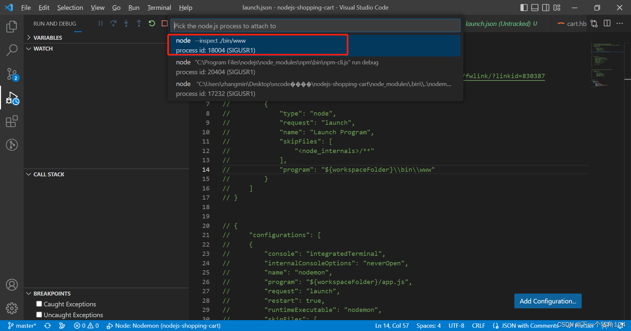Open the Accounts menu icon
The width and height of the screenshot is (631, 331).
click(12, 285)
